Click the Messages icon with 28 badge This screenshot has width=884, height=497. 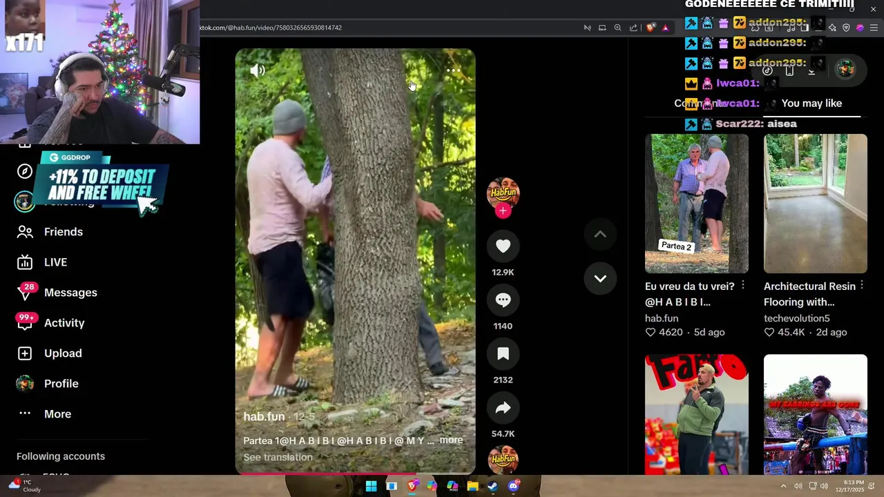pos(25,293)
